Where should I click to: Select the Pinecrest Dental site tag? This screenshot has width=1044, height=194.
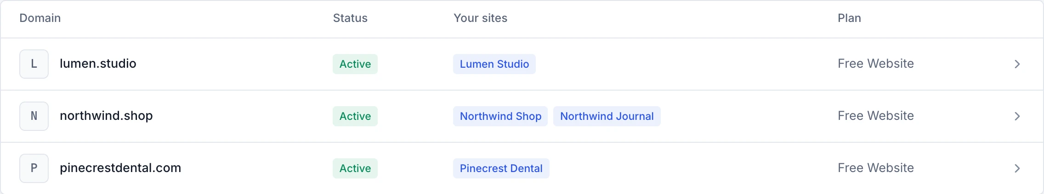click(501, 168)
